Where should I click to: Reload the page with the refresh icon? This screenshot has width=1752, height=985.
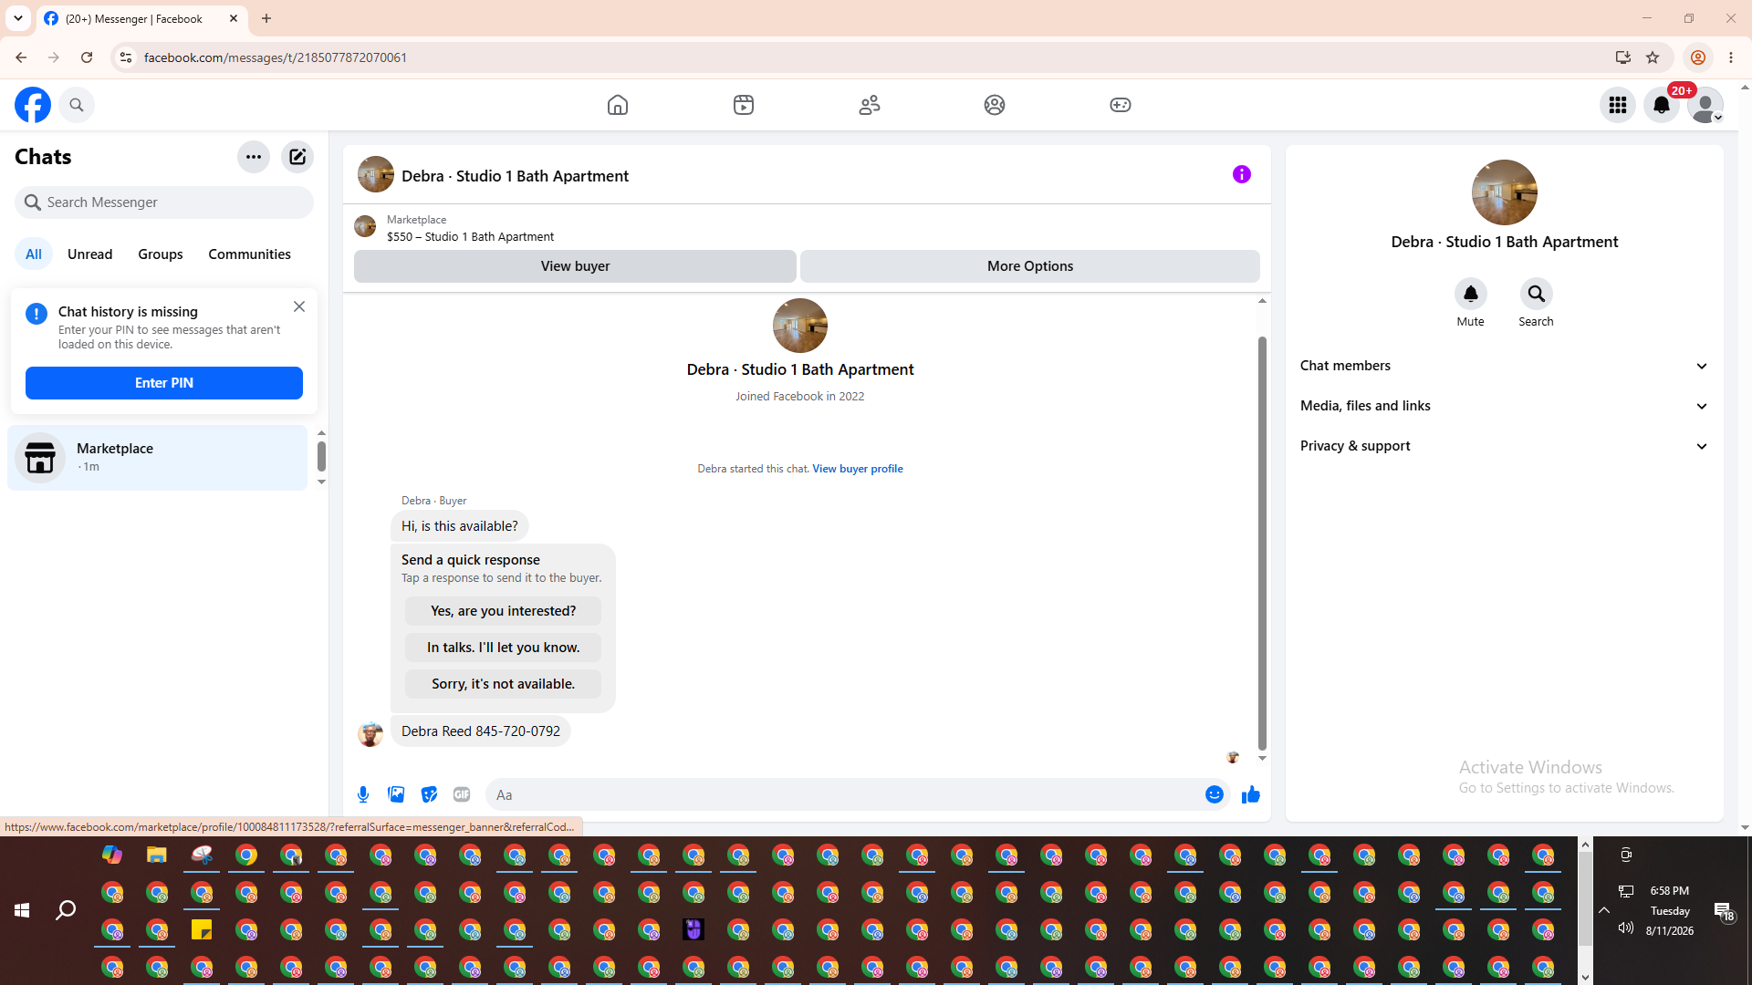point(87,57)
